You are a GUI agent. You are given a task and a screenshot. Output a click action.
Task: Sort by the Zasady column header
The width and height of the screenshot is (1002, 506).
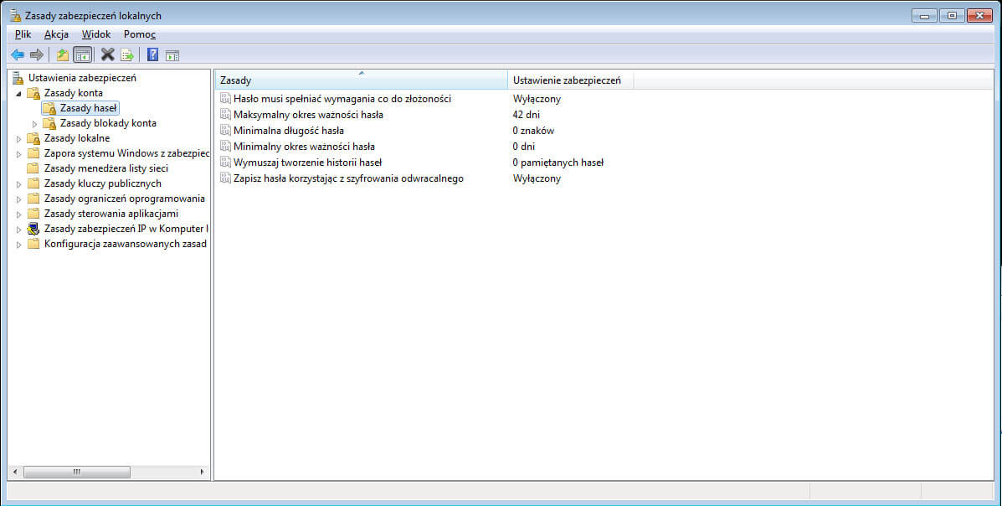click(x=360, y=80)
